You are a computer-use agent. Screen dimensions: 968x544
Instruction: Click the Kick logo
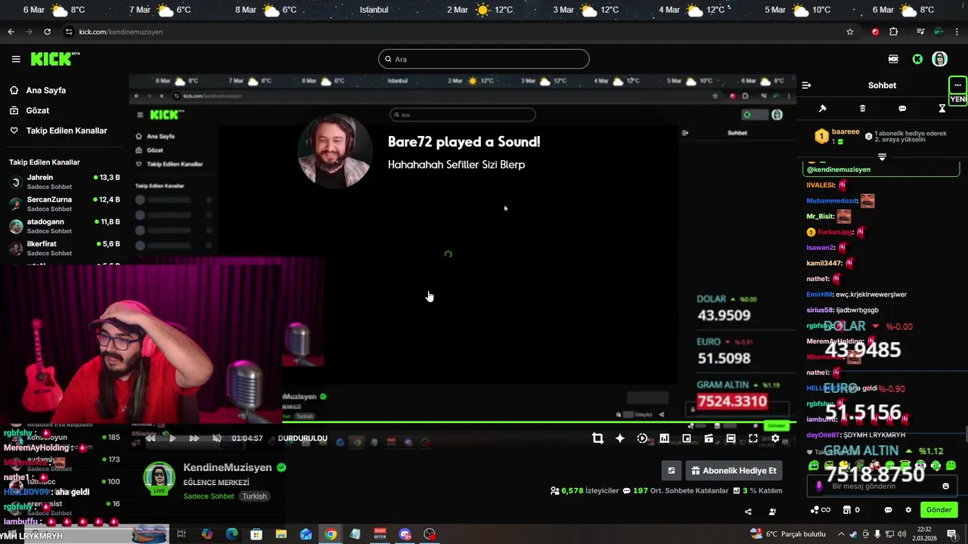[x=54, y=59]
